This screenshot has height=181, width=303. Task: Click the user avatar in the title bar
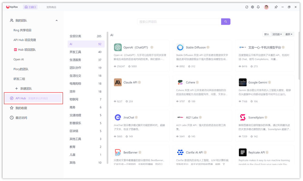[x=266, y=7]
